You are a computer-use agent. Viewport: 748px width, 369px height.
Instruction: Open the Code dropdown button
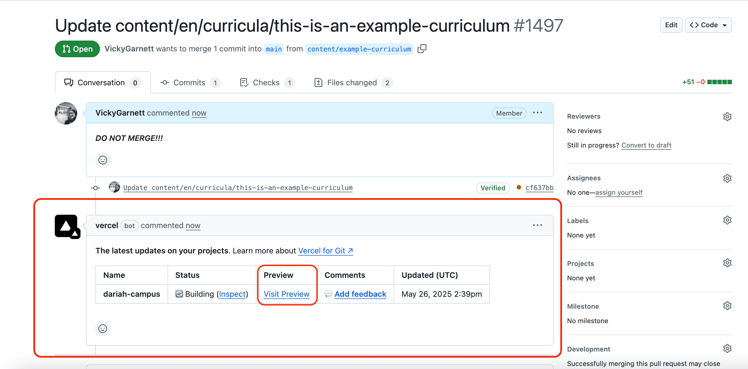click(x=708, y=25)
